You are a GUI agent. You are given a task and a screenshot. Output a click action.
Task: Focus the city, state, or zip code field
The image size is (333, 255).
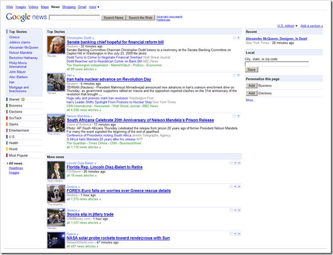click(x=276, y=64)
